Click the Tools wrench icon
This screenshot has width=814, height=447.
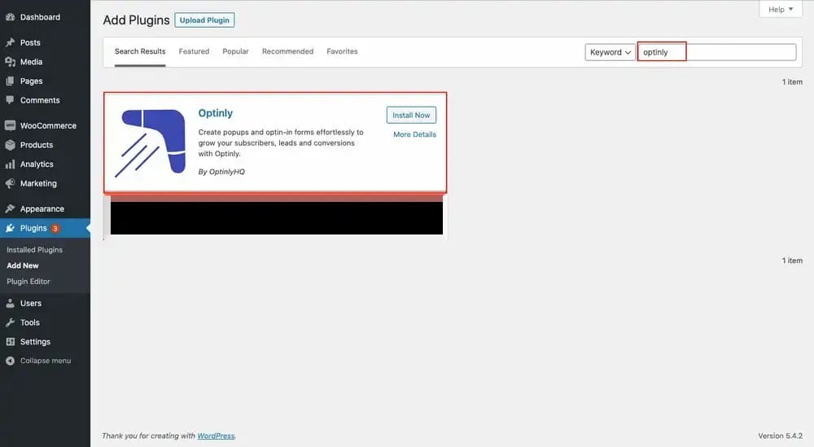pos(10,322)
